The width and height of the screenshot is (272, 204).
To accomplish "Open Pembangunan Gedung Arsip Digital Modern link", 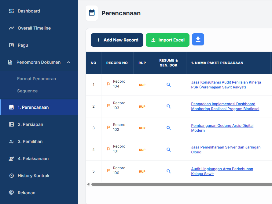I will click(222, 128).
